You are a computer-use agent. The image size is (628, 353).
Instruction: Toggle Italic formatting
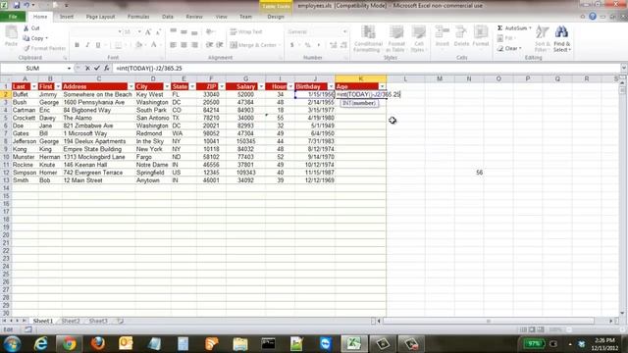[x=87, y=45]
